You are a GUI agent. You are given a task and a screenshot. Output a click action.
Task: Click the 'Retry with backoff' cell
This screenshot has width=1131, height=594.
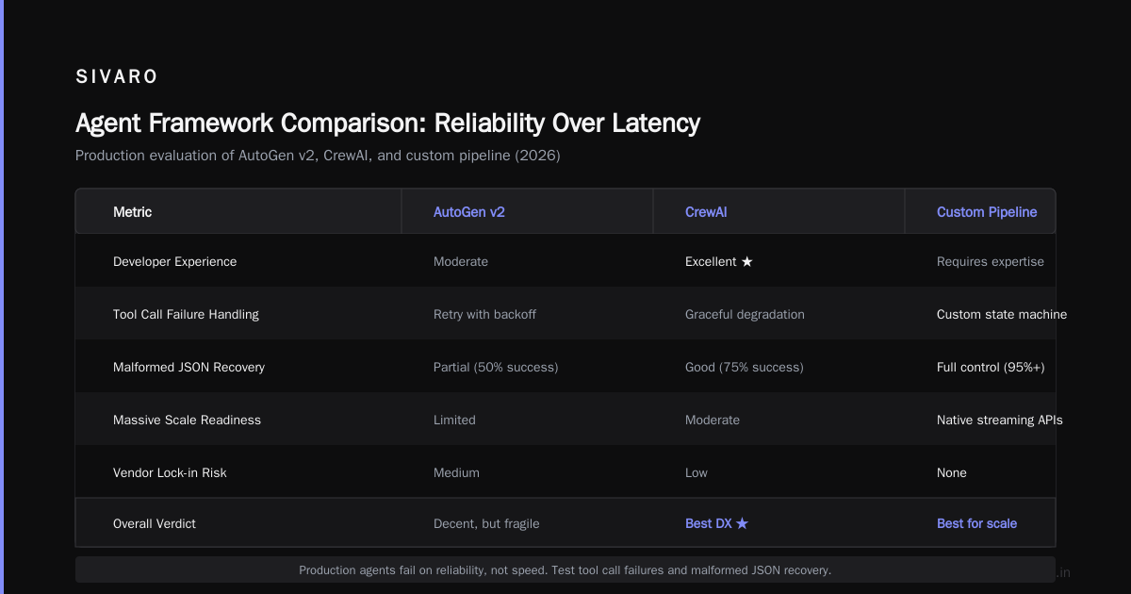[484, 314]
